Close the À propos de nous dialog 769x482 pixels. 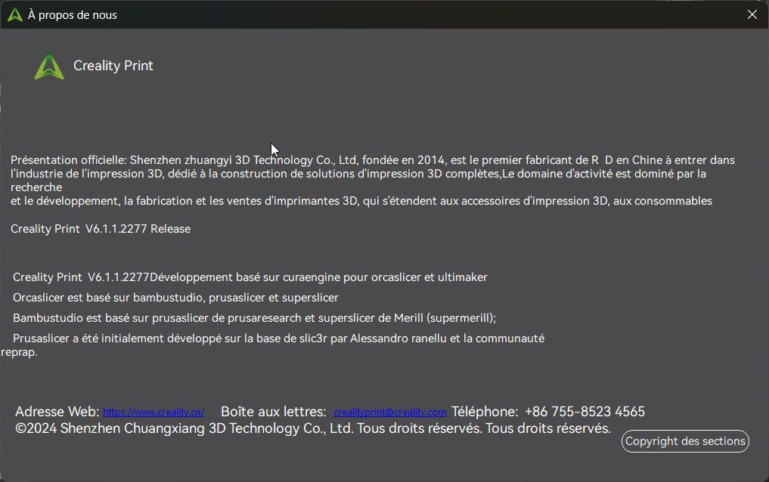(752, 14)
